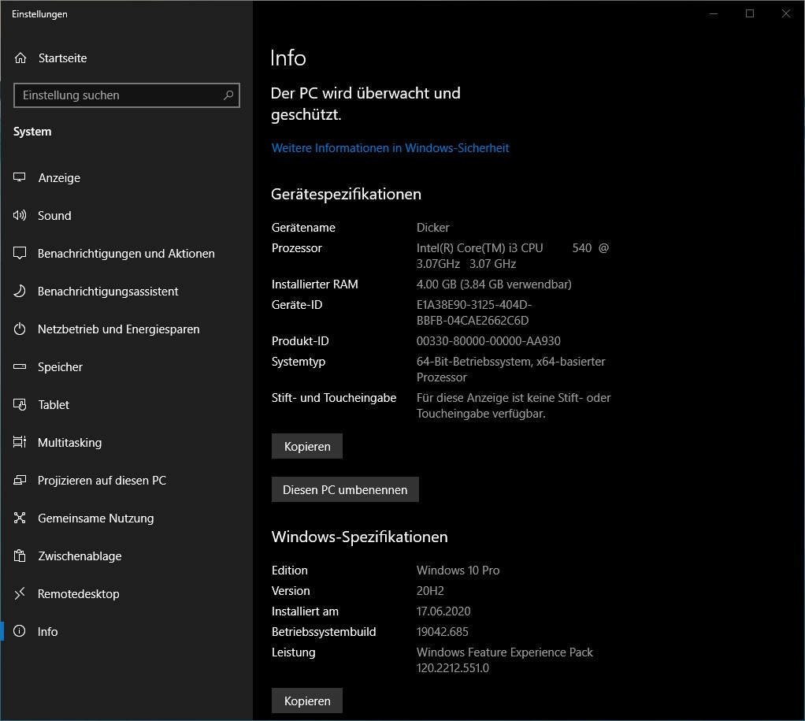Screen dimensions: 805x721
Task: Click the Remotedesktop icon
Action: [20, 593]
